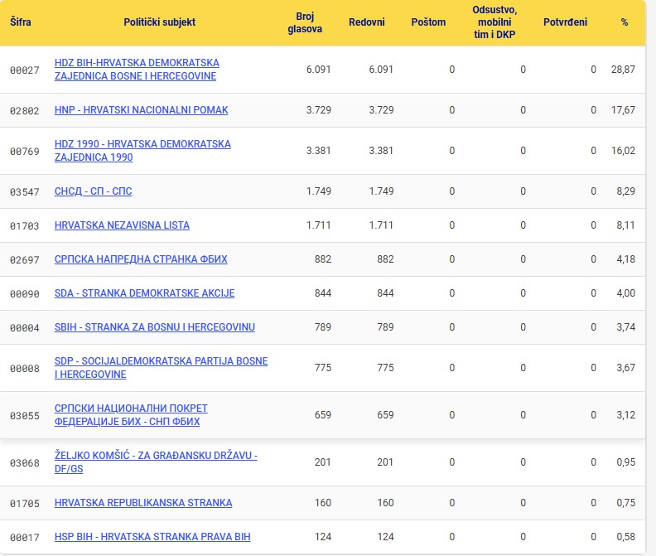Select code 01705
This screenshot has height=556, width=656.
pos(25,503)
